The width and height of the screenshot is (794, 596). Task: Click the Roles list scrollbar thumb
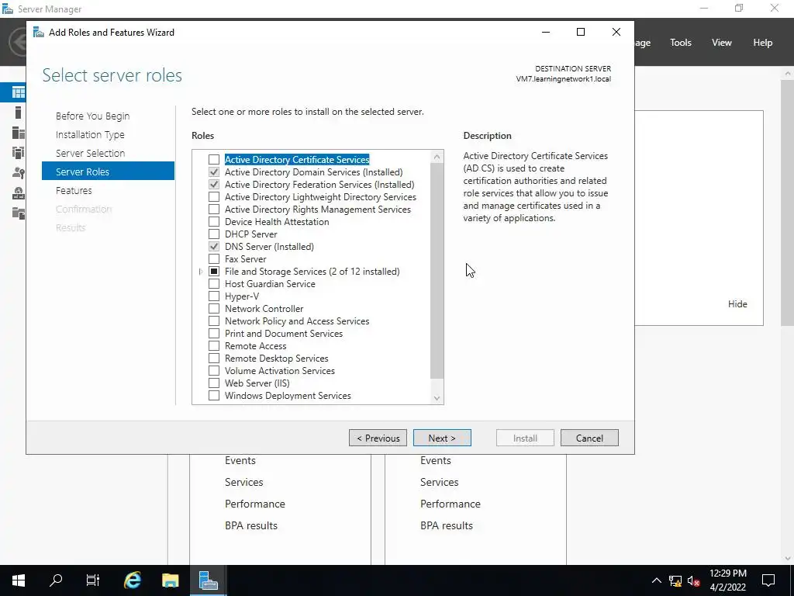coord(437,271)
